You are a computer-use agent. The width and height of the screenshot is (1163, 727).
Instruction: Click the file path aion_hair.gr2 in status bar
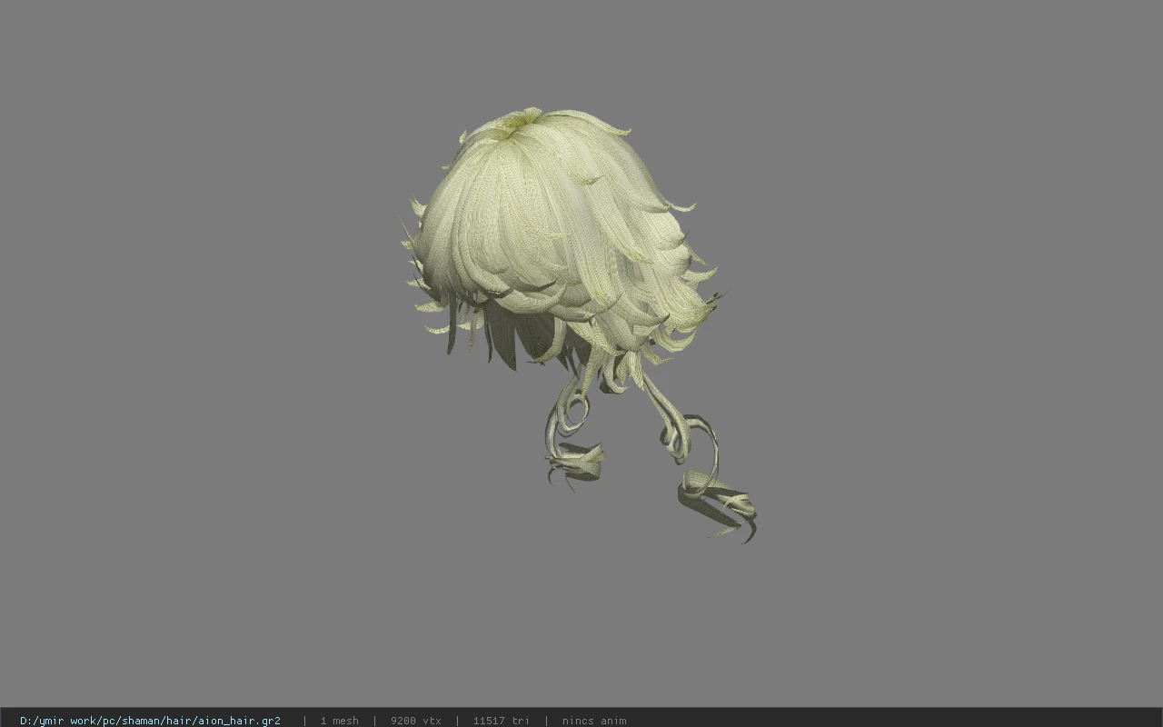click(150, 721)
